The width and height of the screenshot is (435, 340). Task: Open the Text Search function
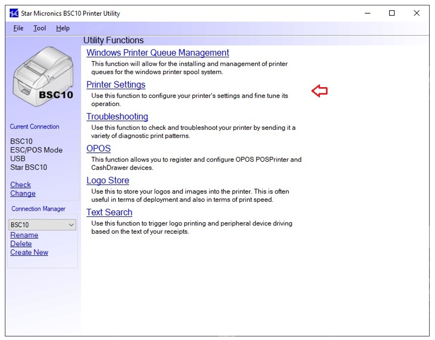pyautogui.click(x=109, y=212)
